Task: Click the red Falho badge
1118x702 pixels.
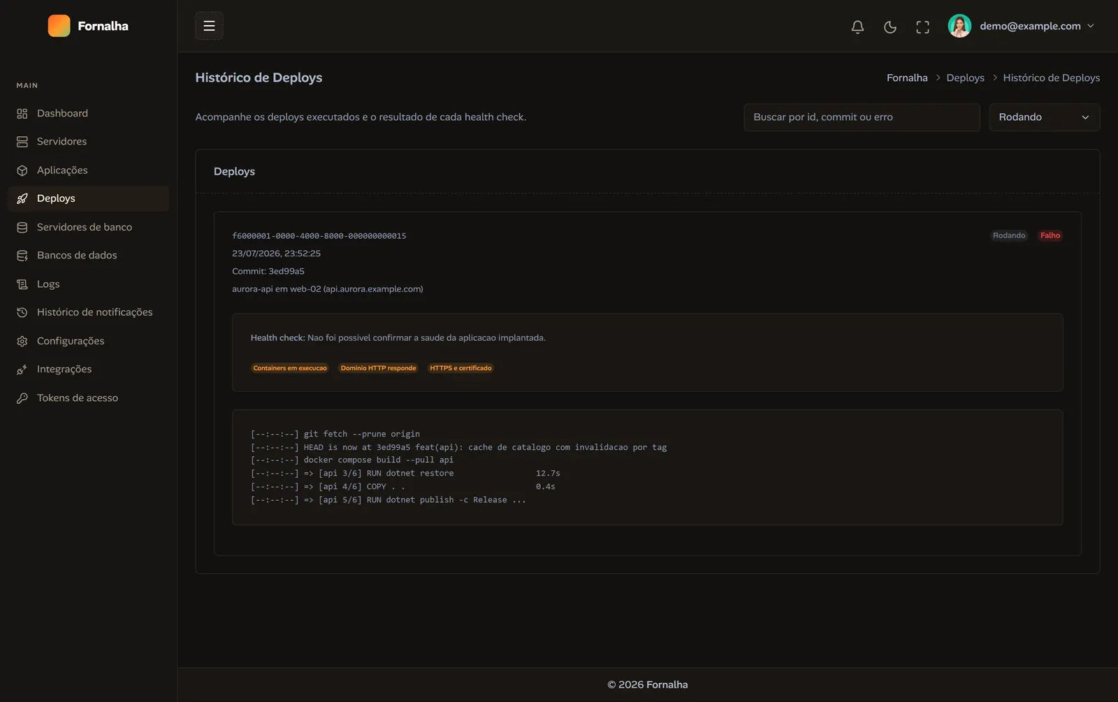Action: [x=1050, y=235]
